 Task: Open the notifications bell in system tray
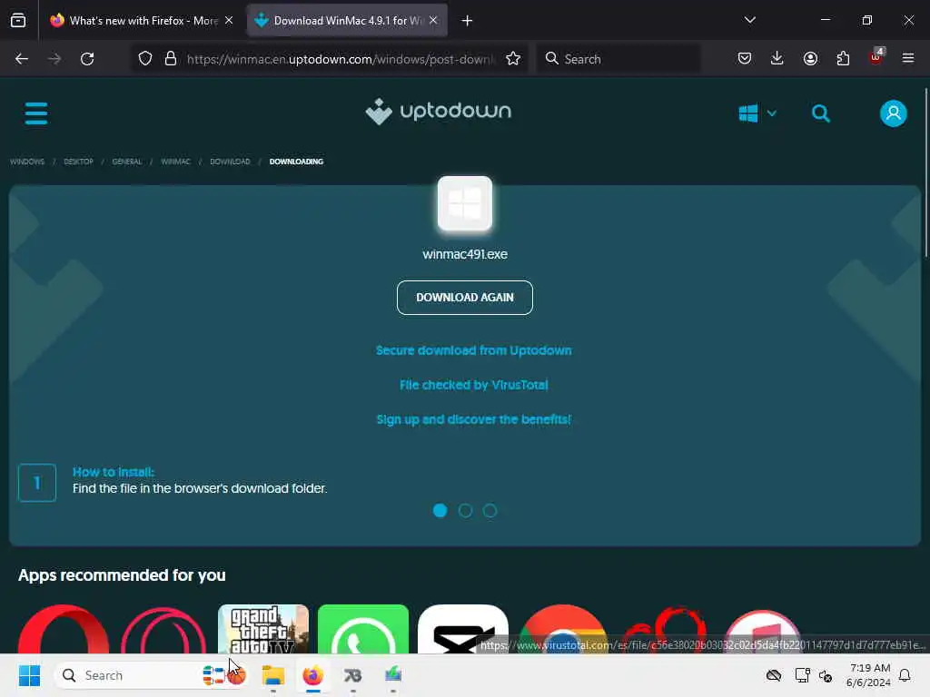[x=905, y=675]
